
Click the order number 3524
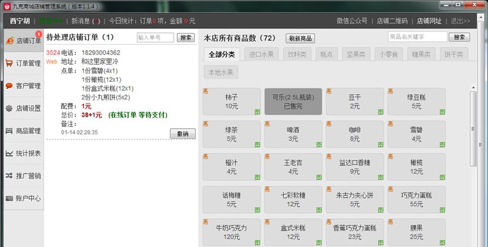53,53
